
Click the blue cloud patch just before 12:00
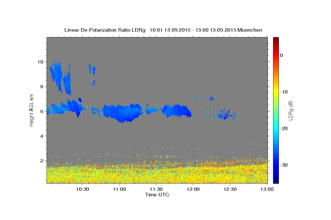click(177, 111)
